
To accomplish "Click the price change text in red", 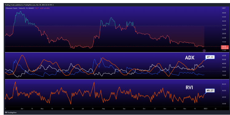I will click(x=45, y=8).
